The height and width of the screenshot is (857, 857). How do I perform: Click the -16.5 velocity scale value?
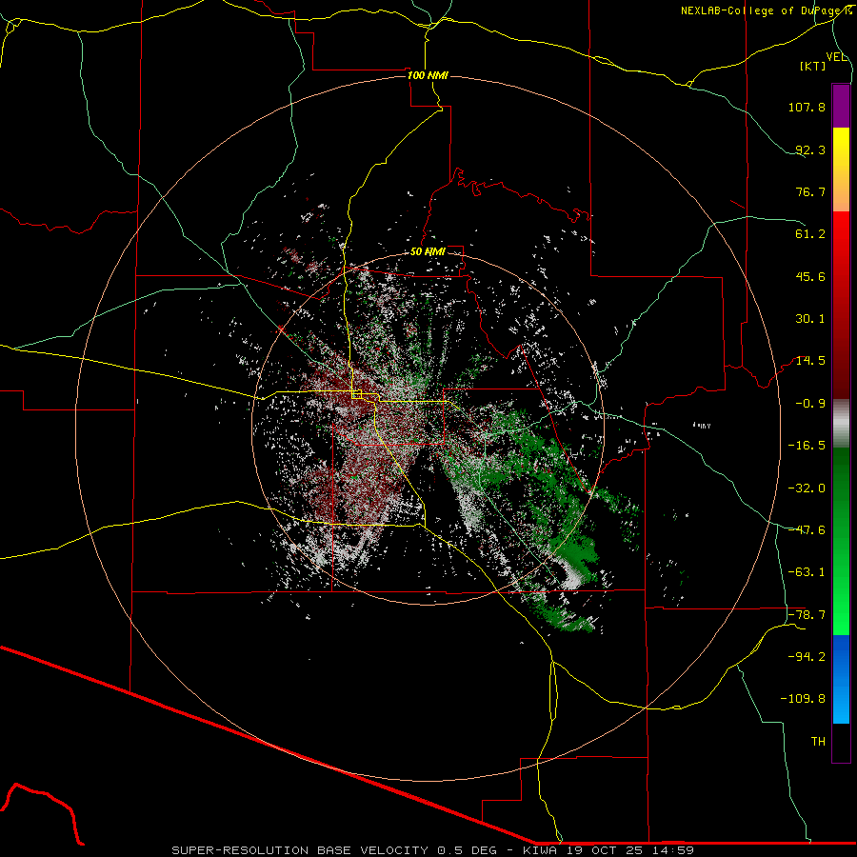807,446
